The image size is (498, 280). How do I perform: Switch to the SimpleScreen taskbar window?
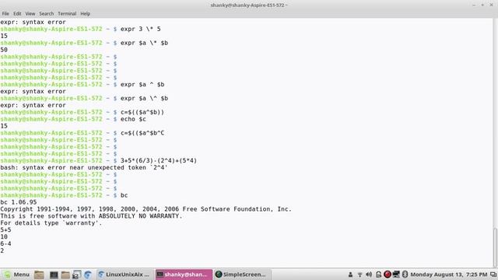(x=243, y=275)
